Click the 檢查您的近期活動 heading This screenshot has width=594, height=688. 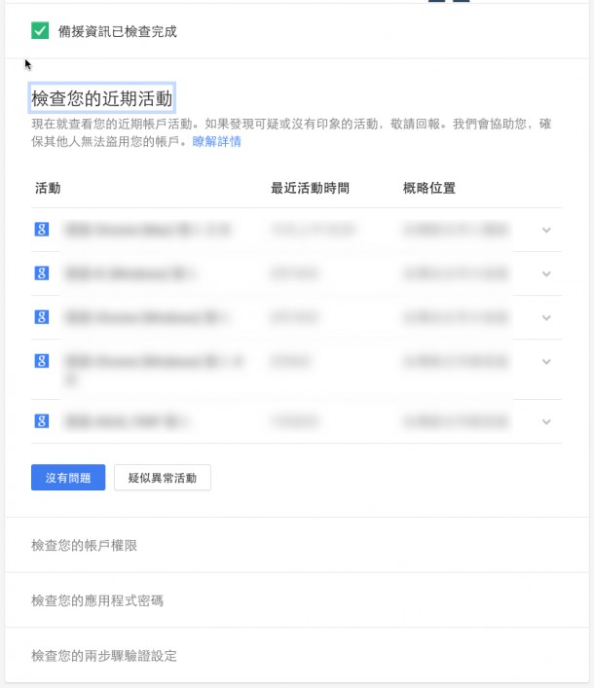pyautogui.click(x=102, y=98)
